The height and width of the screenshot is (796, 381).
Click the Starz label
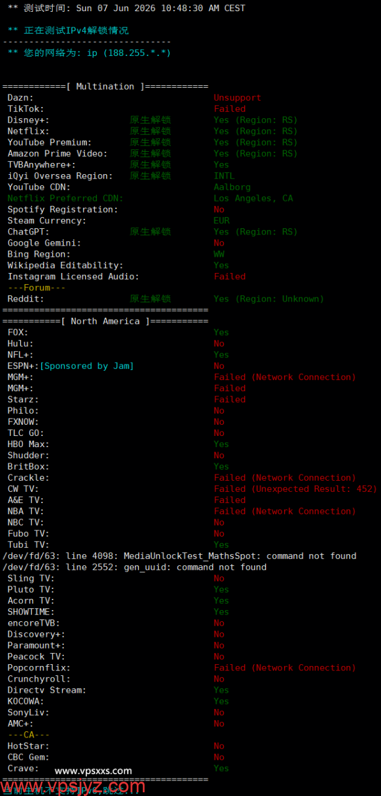(x=23, y=400)
